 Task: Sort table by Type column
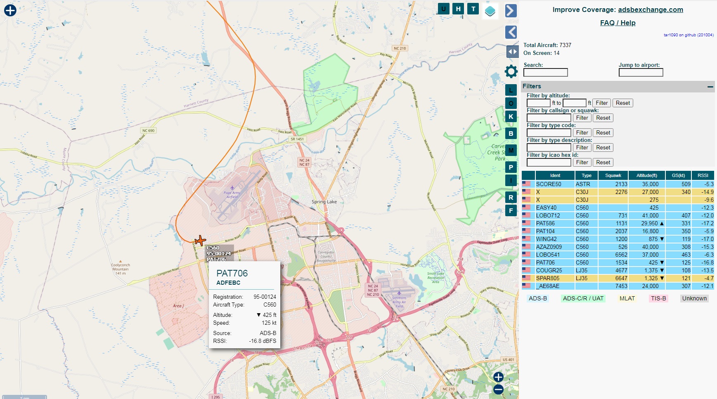(586, 175)
